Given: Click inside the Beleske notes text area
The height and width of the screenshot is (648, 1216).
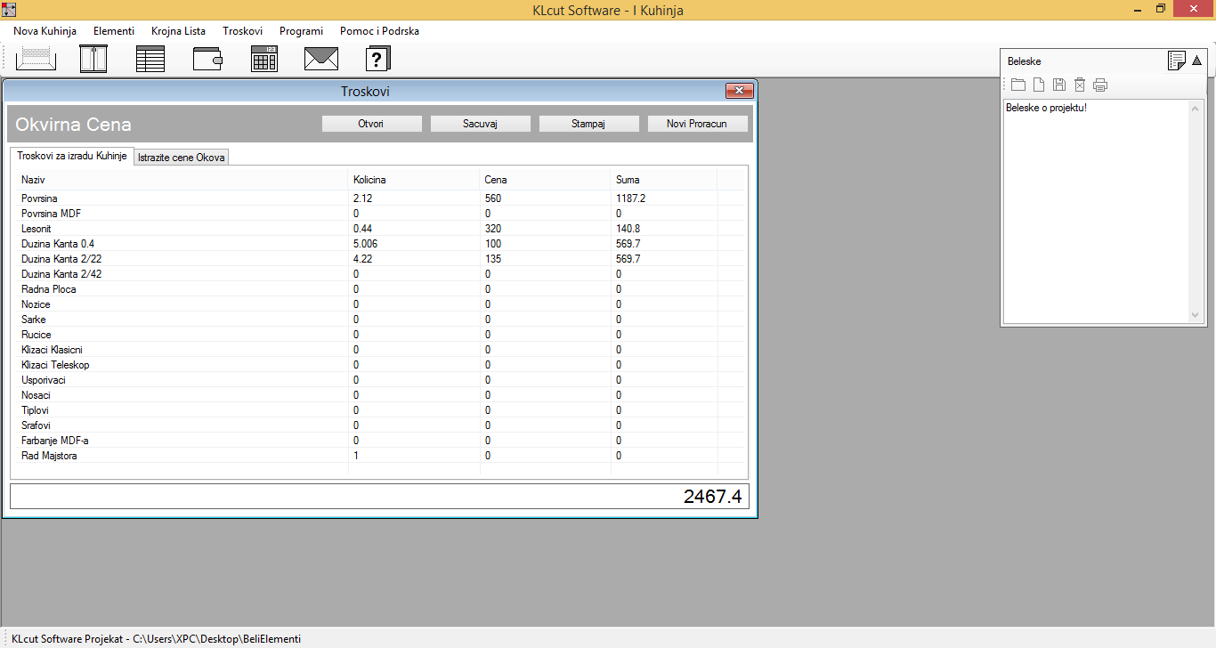Looking at the screenshot, I should [x=1095, y=214].
